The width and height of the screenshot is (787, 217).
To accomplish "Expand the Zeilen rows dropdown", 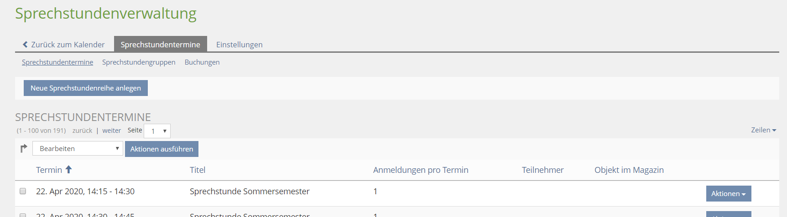I will point(763,130).
